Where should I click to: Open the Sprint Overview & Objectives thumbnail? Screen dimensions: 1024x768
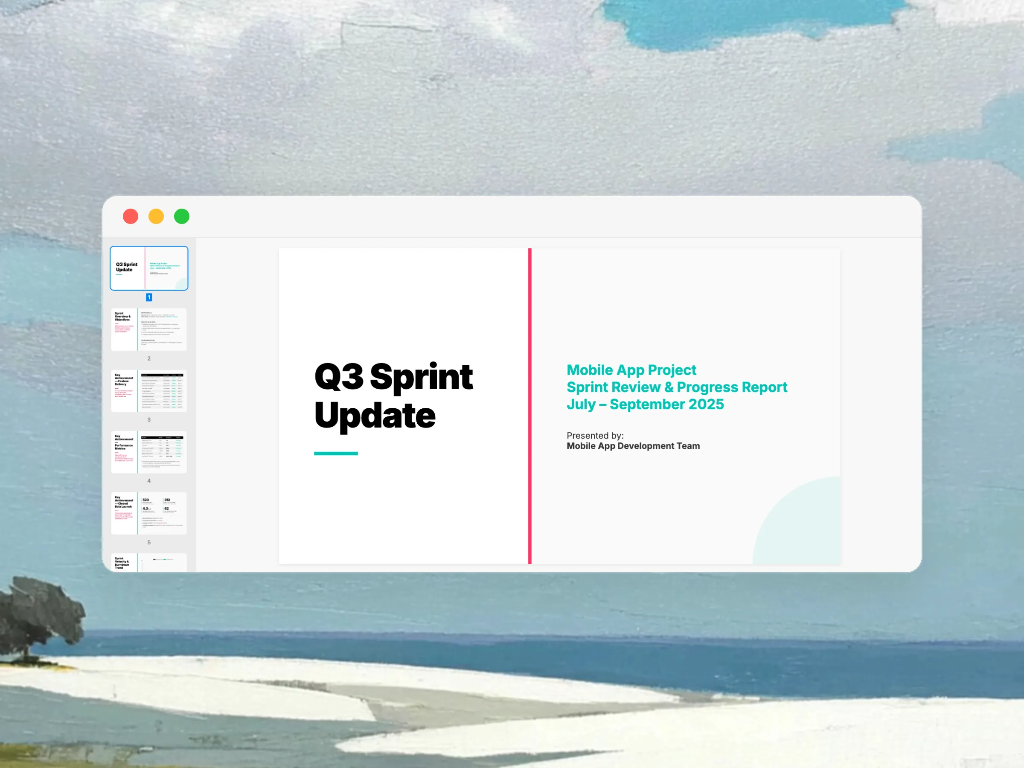coord(148,329)
